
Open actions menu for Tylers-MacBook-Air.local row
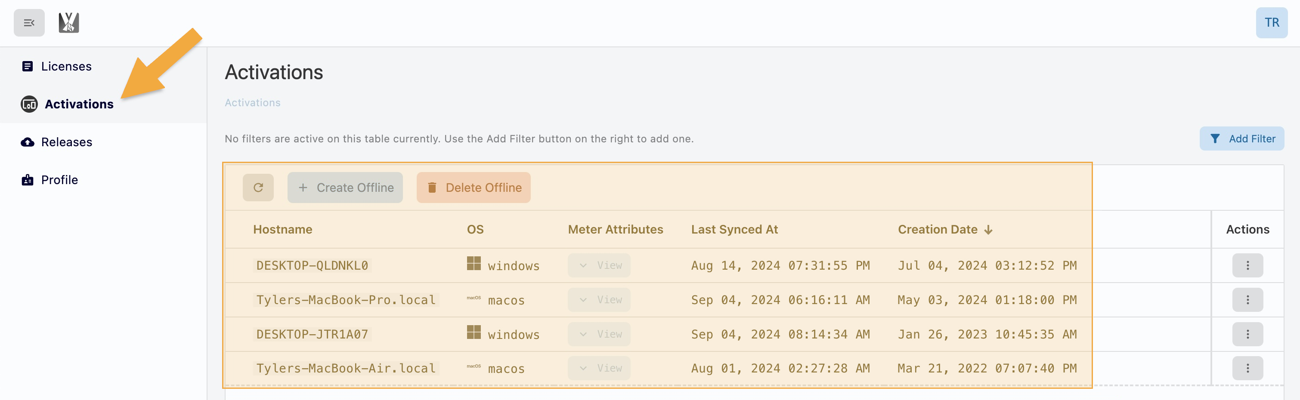click(x=1247, y=368)
